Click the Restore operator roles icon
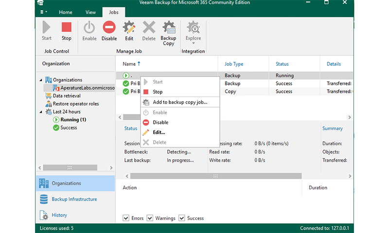389x233 pixels. coord(48,104)
